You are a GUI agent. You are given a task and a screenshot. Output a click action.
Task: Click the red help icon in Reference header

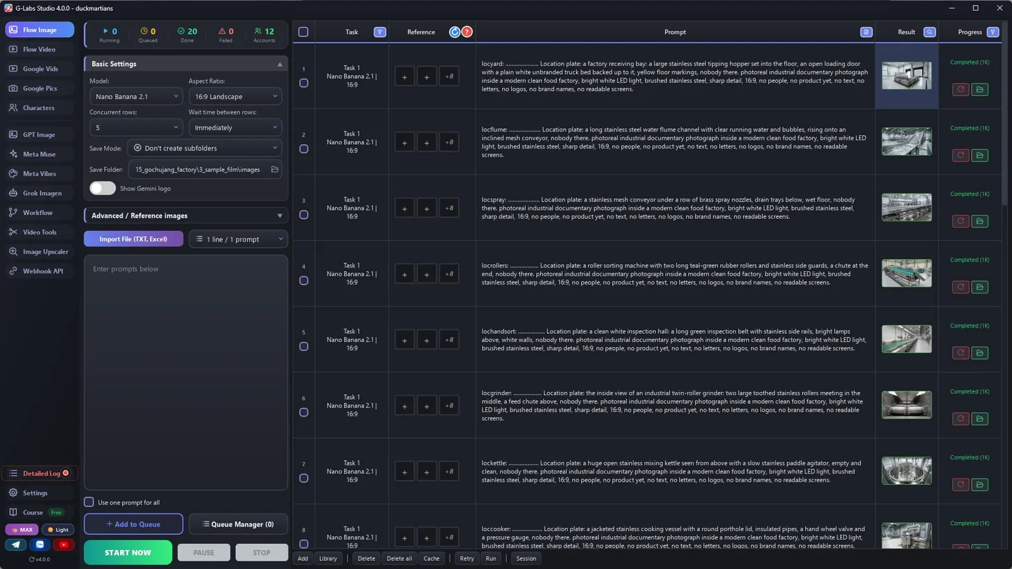467,32
